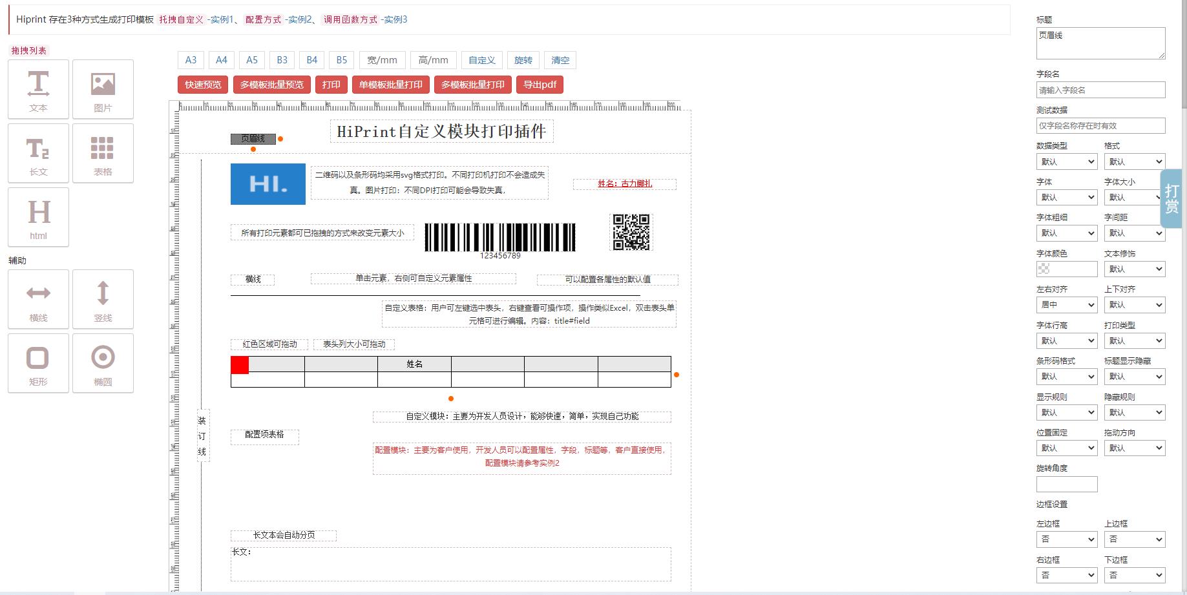Click the 多模板批量预览 button
Viewport: 1187px width, 595px height.
click(x=272, y=85)
